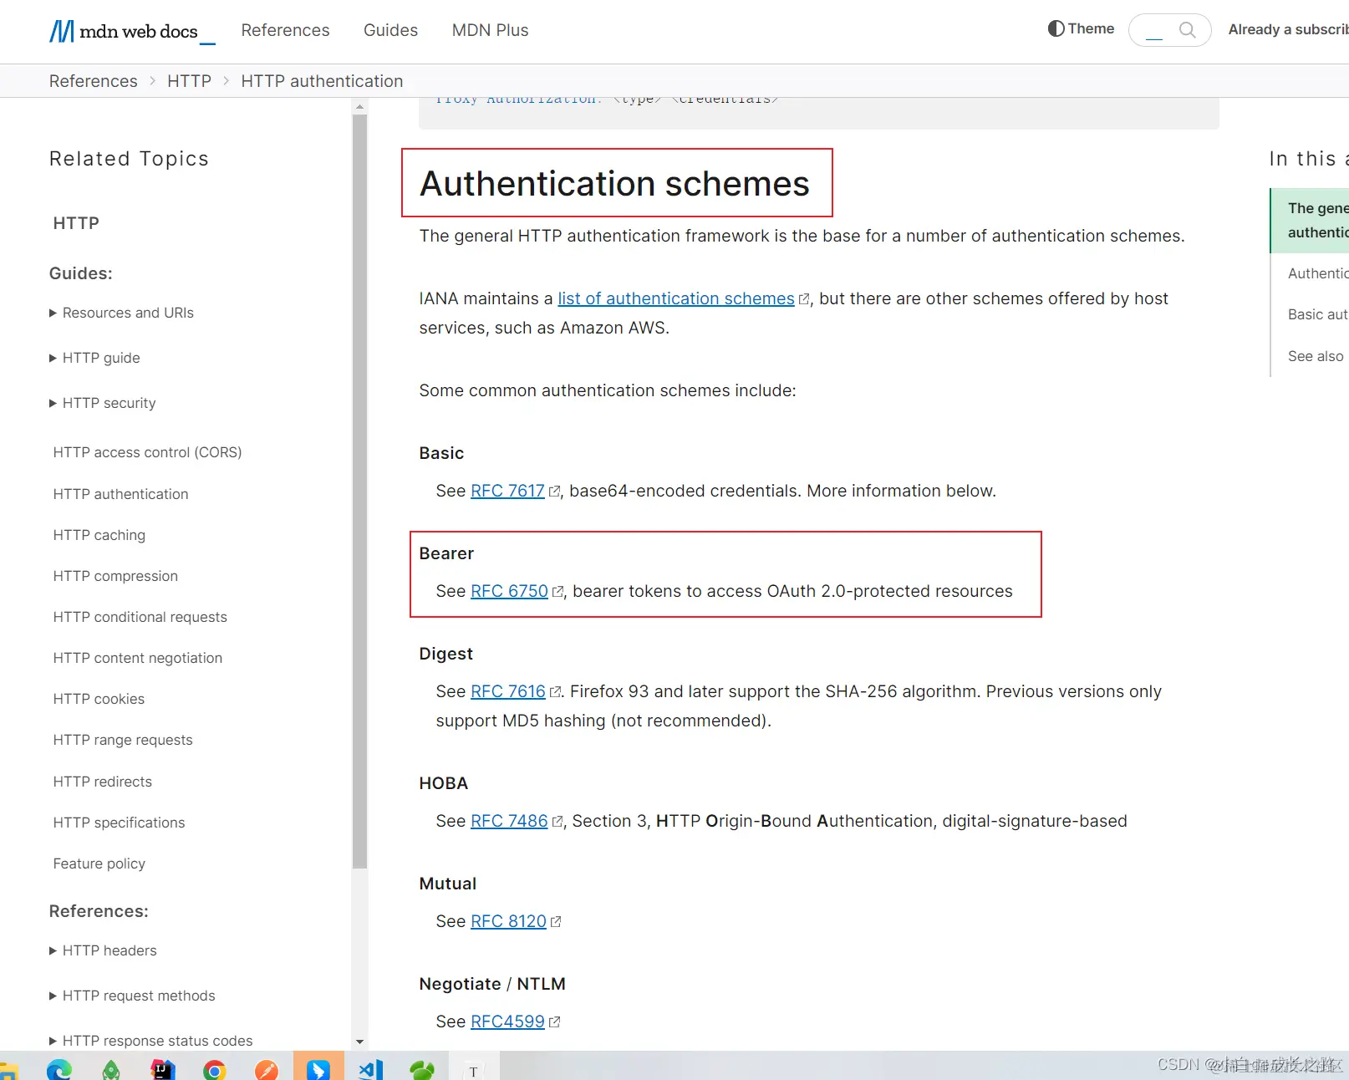Open the Feature policy page

[99, 863]
